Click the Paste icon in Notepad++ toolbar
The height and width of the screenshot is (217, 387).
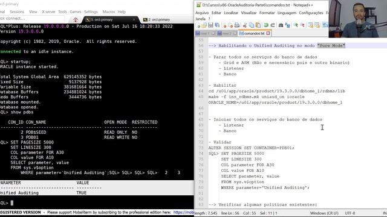[x=258, y=25]
